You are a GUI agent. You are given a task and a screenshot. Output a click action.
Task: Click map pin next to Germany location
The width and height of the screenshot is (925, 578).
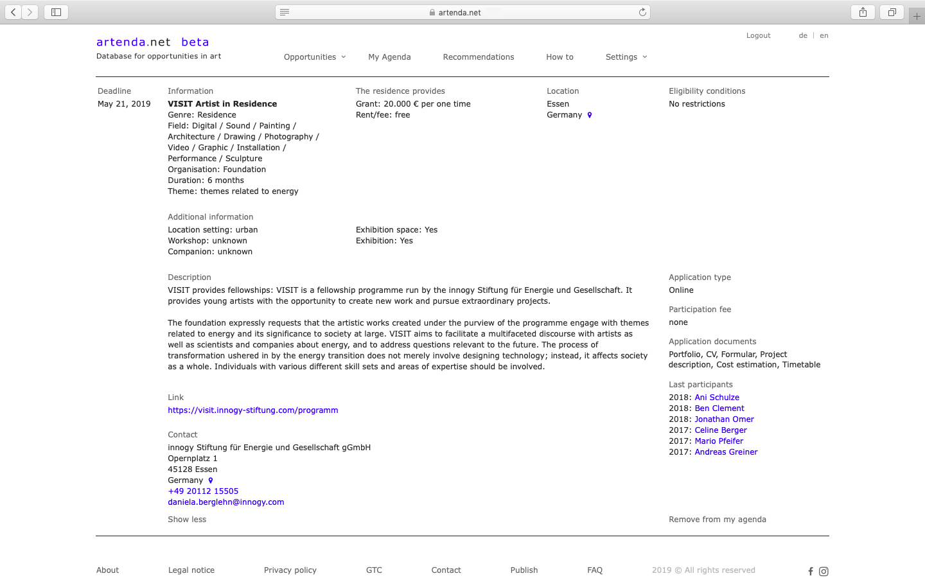(590, 115)
